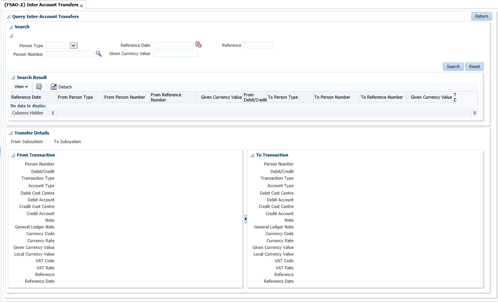Open the View menu in Search Result
Image resolution: width=498 pixels, height=302 pixels.
pos(21,87)
